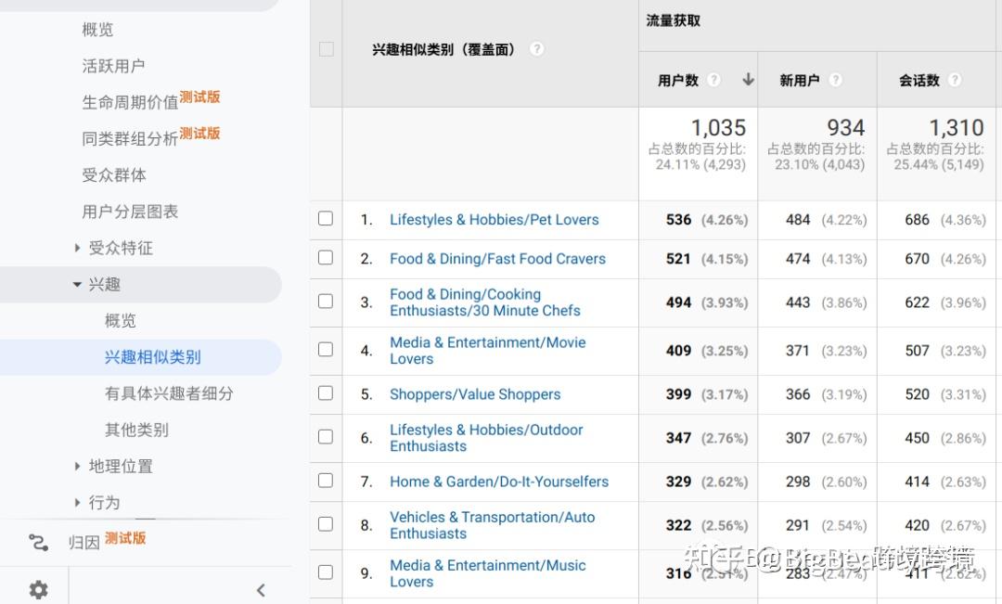Click the help icon beside 兴趣相似类别 header

tap(536, 49)
